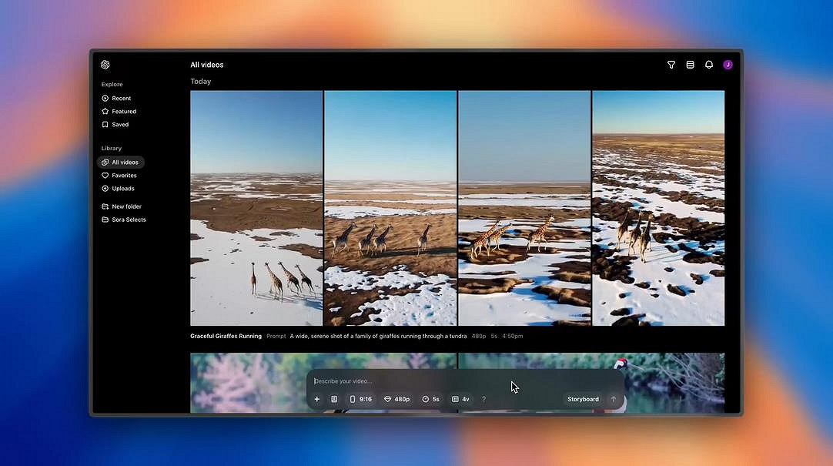Click the question mark help icon
The width and height of the screenshot is (833, 466).
click(483, 399)
